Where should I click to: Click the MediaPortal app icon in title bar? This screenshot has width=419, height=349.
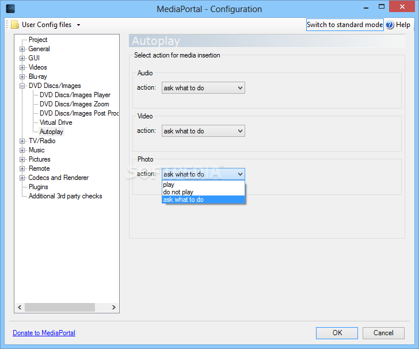coord(10,9)
